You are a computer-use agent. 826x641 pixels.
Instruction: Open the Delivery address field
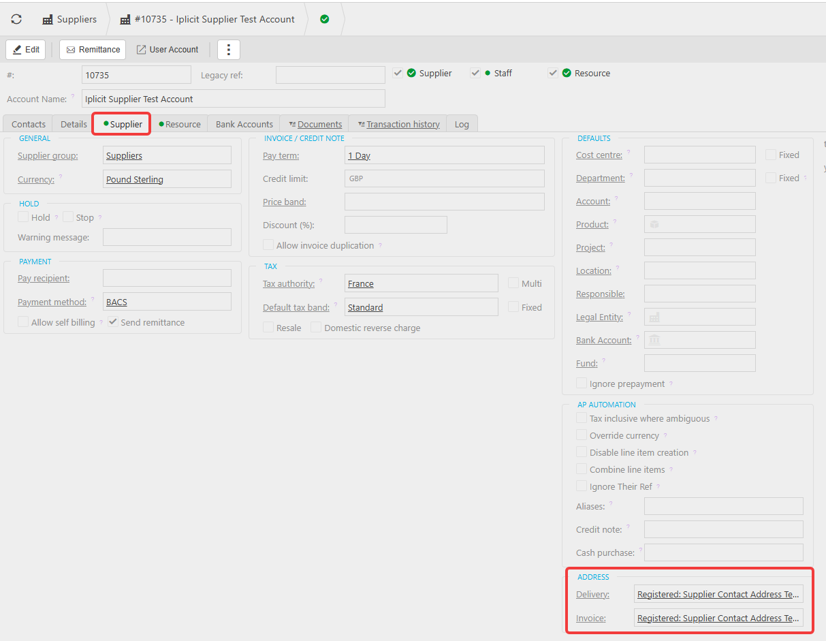click(718, 594)
